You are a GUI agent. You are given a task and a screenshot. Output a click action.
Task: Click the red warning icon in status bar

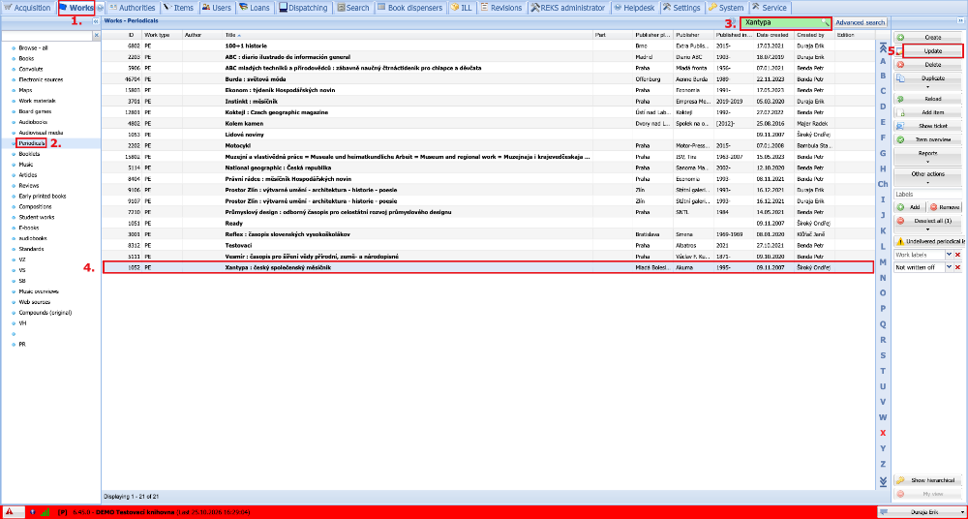(10, 512)
